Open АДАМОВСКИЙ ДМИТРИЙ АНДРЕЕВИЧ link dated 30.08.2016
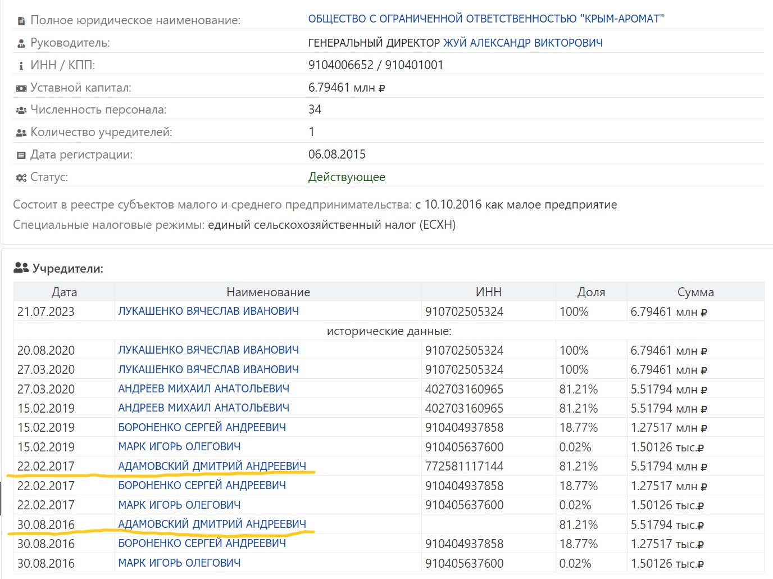 coord(212,524)
